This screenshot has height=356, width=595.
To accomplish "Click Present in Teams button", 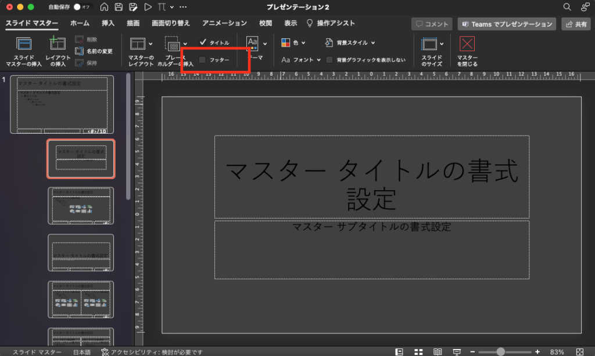I will pyautogui.click(x=507, y=24).
